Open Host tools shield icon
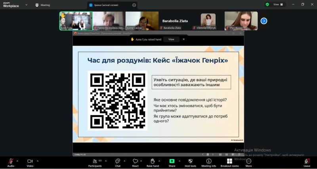Screen dimensions: 317x169 [191, 163]
